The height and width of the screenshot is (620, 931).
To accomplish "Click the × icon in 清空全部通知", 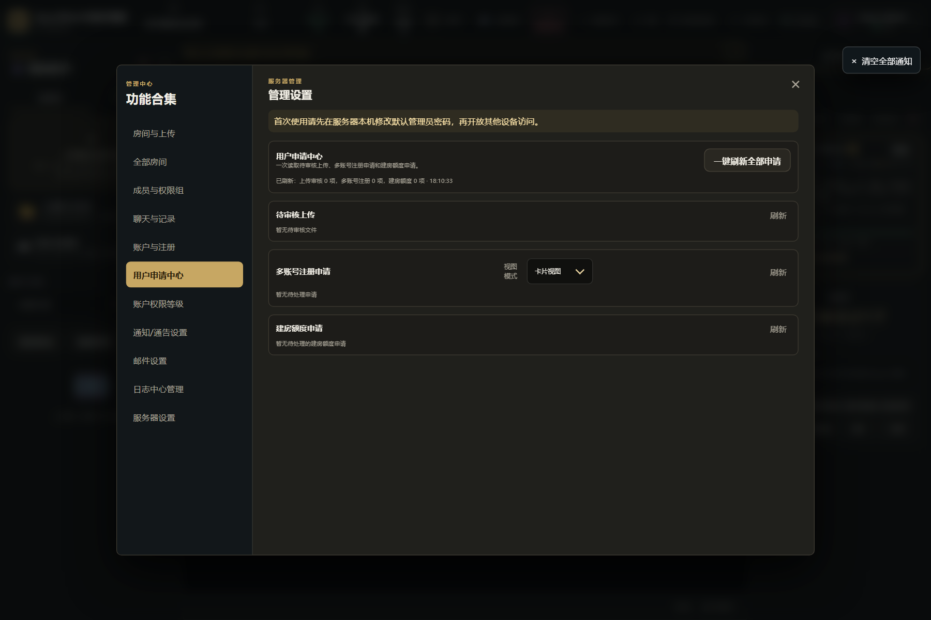I will [x=854, y=61].
